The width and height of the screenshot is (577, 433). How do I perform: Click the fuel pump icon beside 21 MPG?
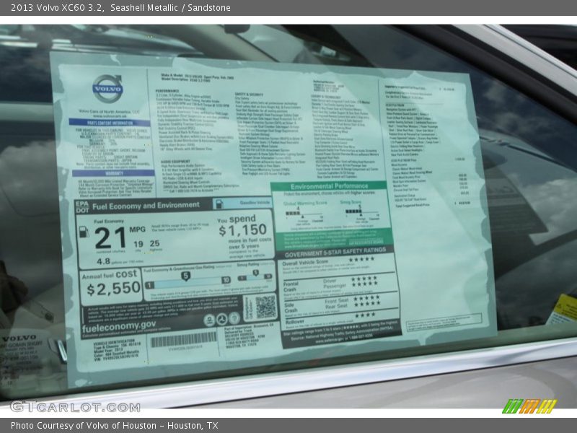[x=84, y=232]
